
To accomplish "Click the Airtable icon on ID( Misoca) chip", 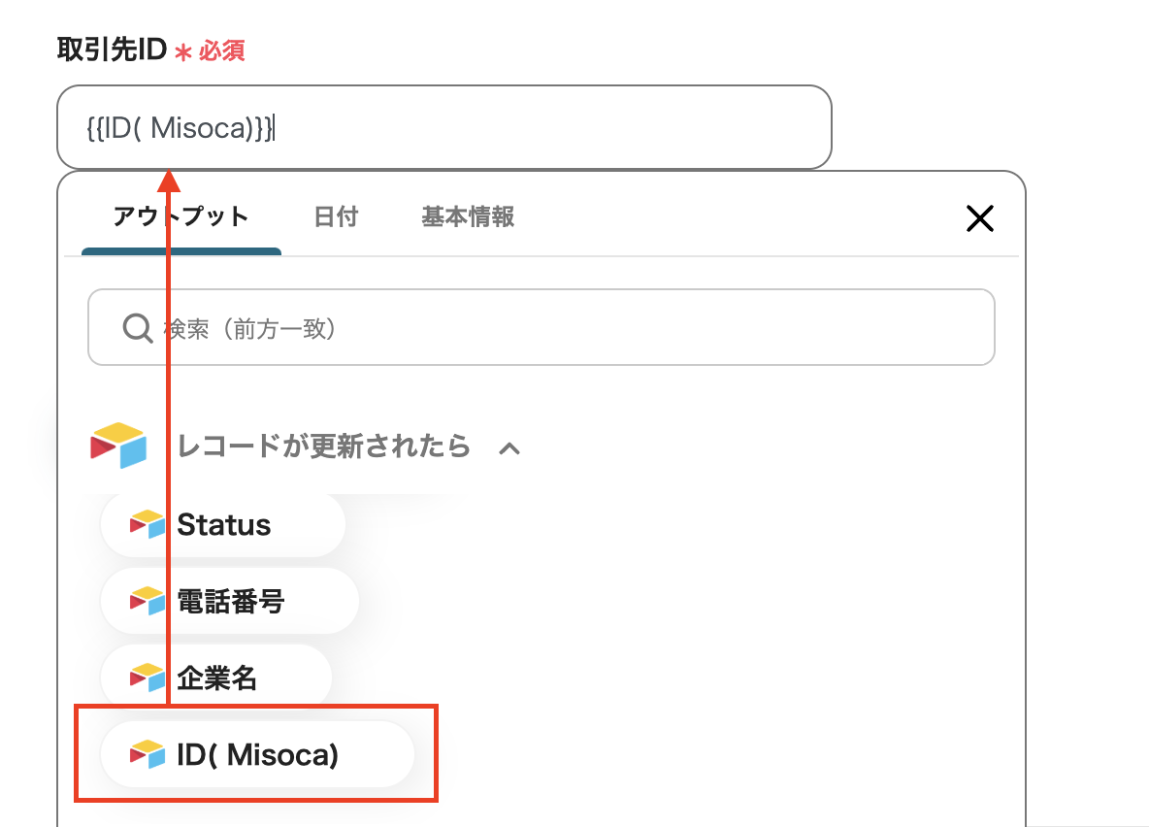I will click(x=148, y=754).
